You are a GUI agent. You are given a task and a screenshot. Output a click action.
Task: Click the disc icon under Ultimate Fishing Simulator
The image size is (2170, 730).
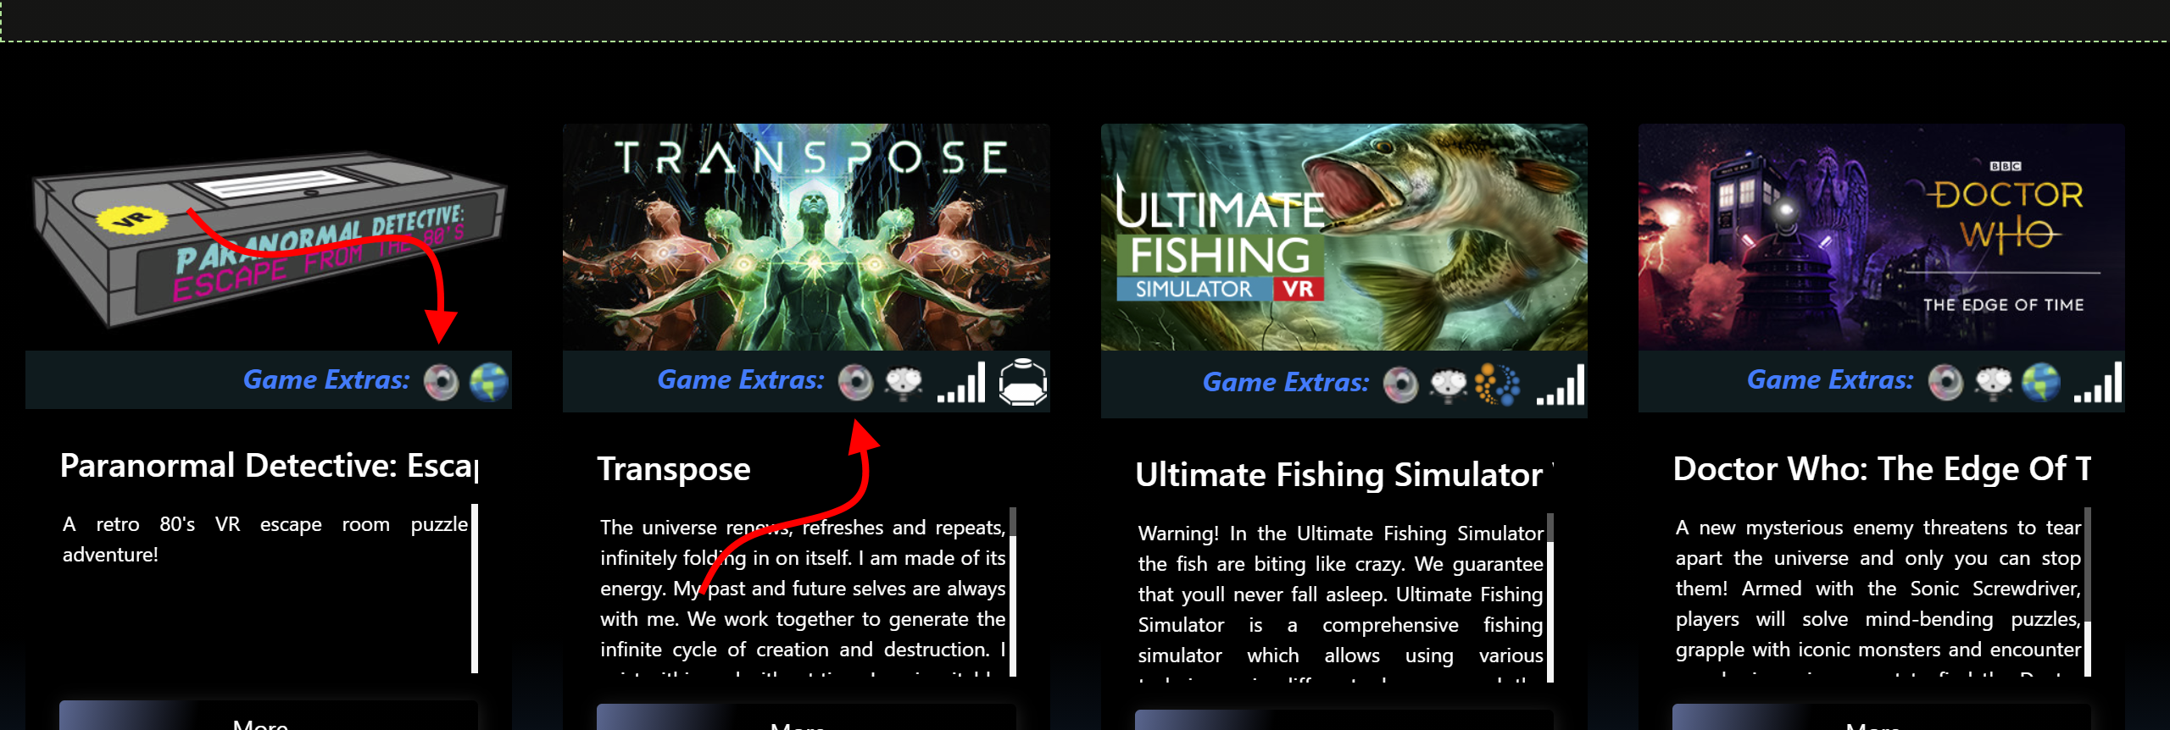click(x=1400, y=385)
